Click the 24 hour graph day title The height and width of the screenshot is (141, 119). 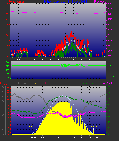65,2
